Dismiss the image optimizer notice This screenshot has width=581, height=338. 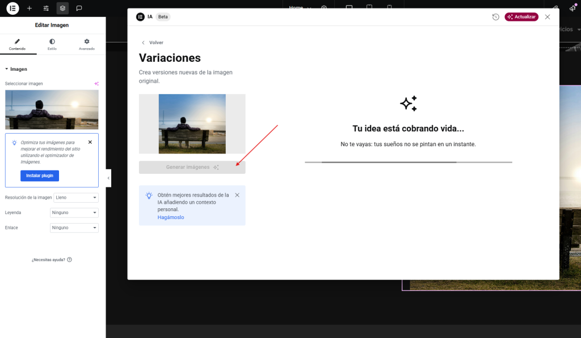point(90,142)
